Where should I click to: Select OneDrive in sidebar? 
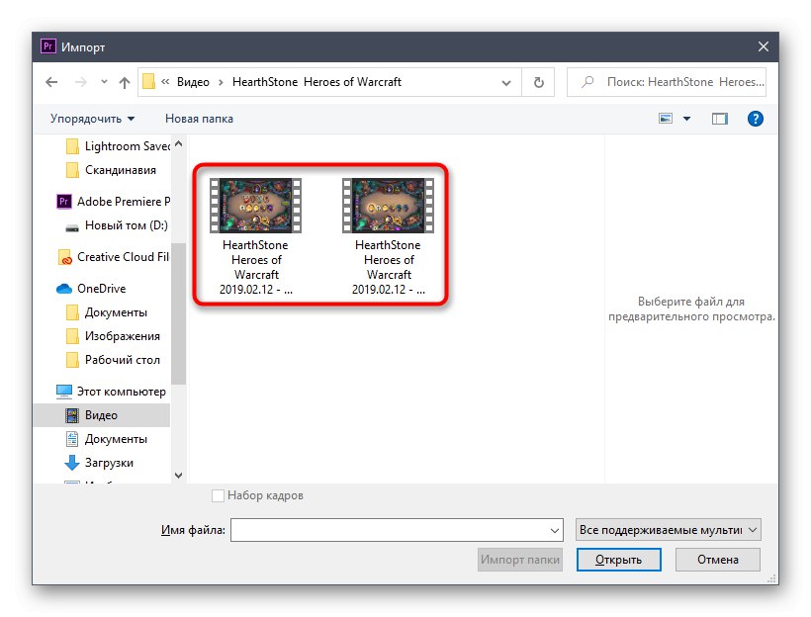[x=91, y=289]
